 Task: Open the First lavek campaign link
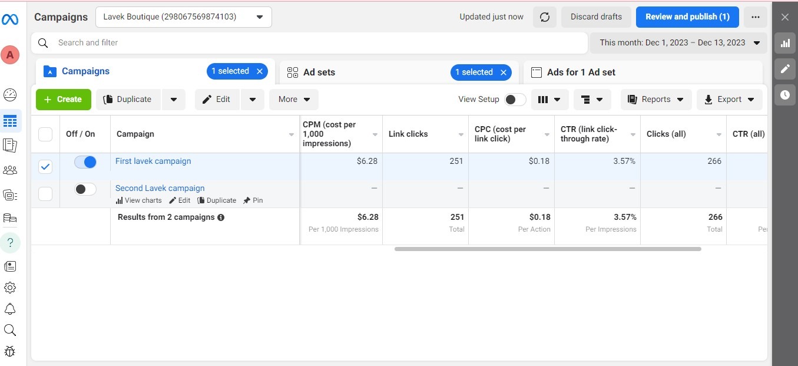pyautogui.click(x=153, y=161)
